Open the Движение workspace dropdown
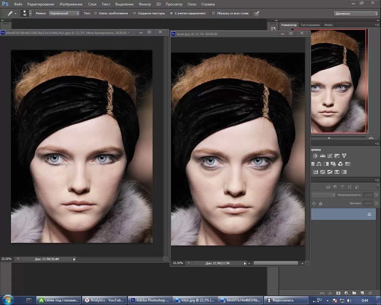 (356, 14)
